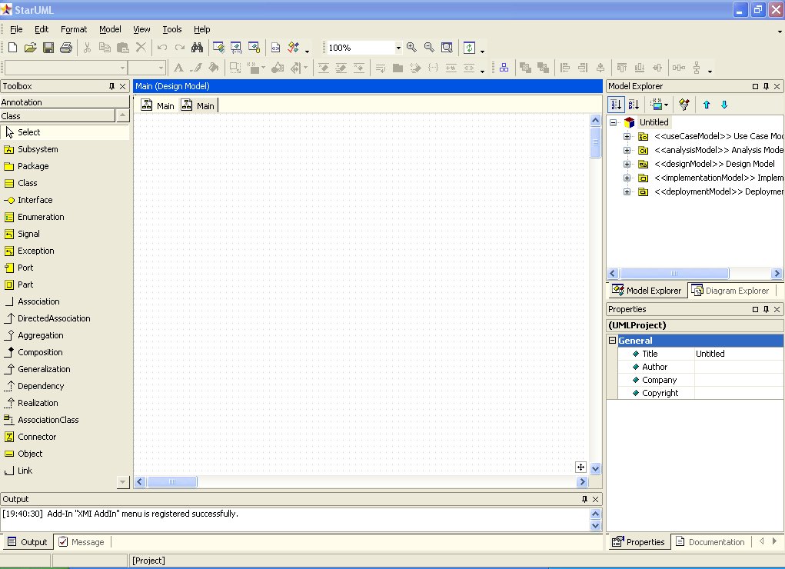Image resolution: width=785 pixels, height=569 pixels.
Task: Toggle sort by name in Model Explorer
Action: click(634, 105)
